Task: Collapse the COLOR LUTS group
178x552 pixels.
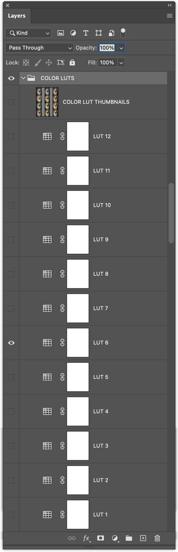Action: [23, 78]
